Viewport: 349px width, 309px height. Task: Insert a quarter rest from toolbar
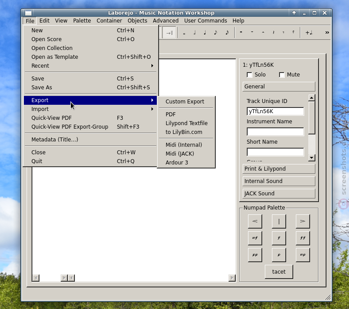pyautogui.click(x=274, y=33)
